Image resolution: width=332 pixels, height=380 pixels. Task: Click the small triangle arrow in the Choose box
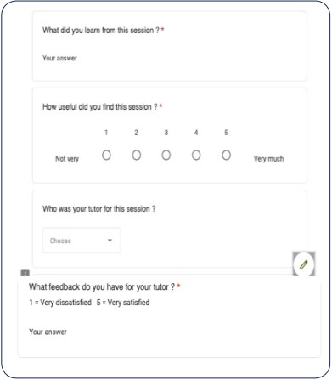[x=110, y=241]
